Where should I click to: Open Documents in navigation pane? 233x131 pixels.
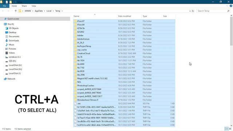point(14,36)
